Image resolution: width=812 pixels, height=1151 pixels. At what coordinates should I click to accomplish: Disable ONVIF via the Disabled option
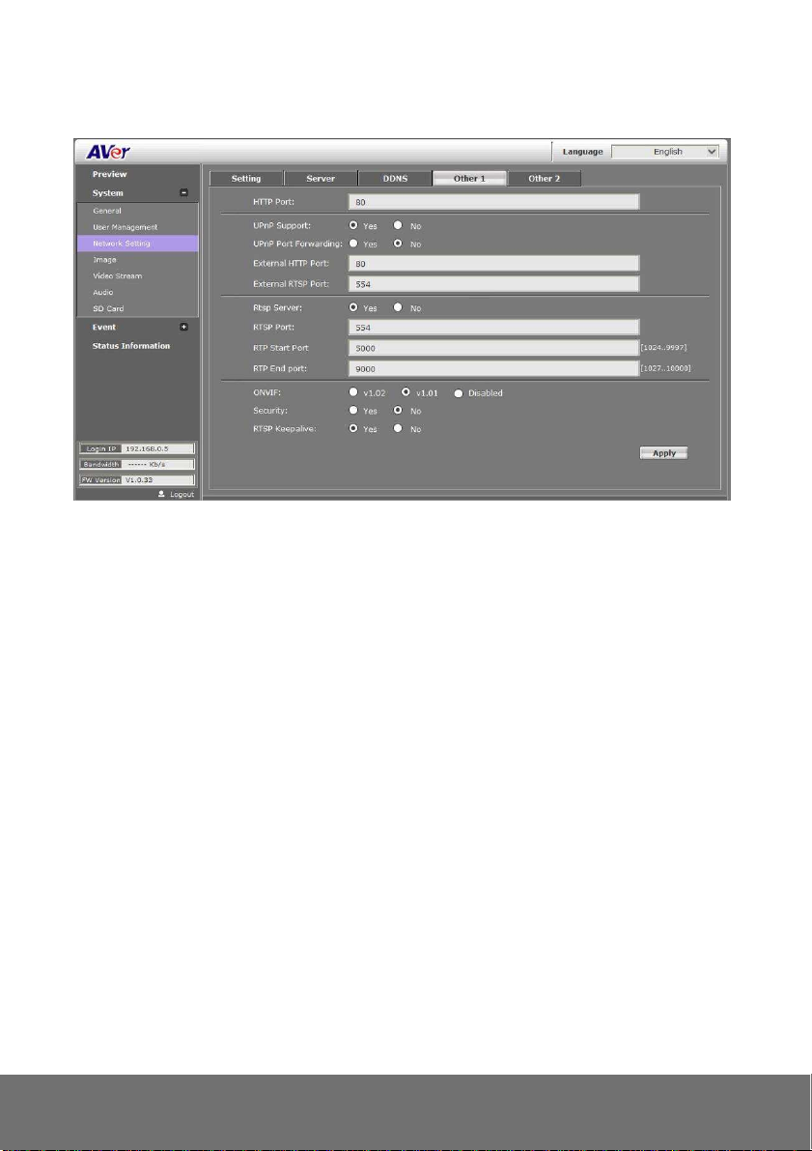pos(458,393)
